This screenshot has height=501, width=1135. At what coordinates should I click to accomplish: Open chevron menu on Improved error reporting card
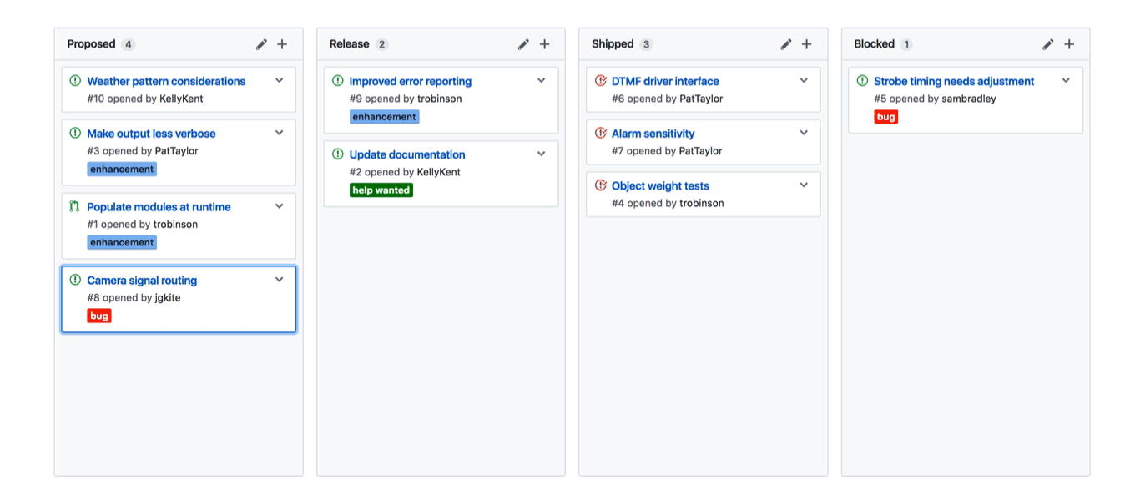[x=542, y=81]
